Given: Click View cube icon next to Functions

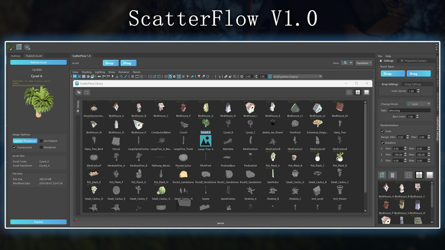Looking at the screenshot, I should tap(345, 63).
